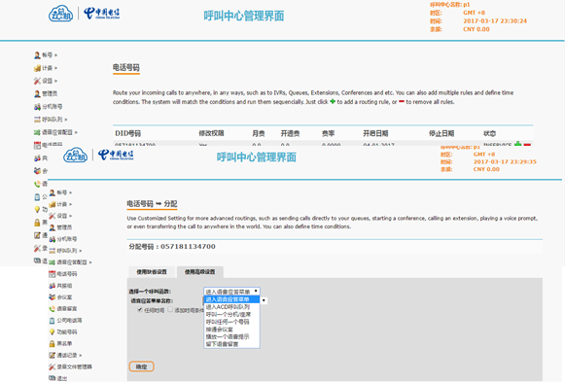Click the 设置 tools icon in the lower sidebar

(53, 216)
